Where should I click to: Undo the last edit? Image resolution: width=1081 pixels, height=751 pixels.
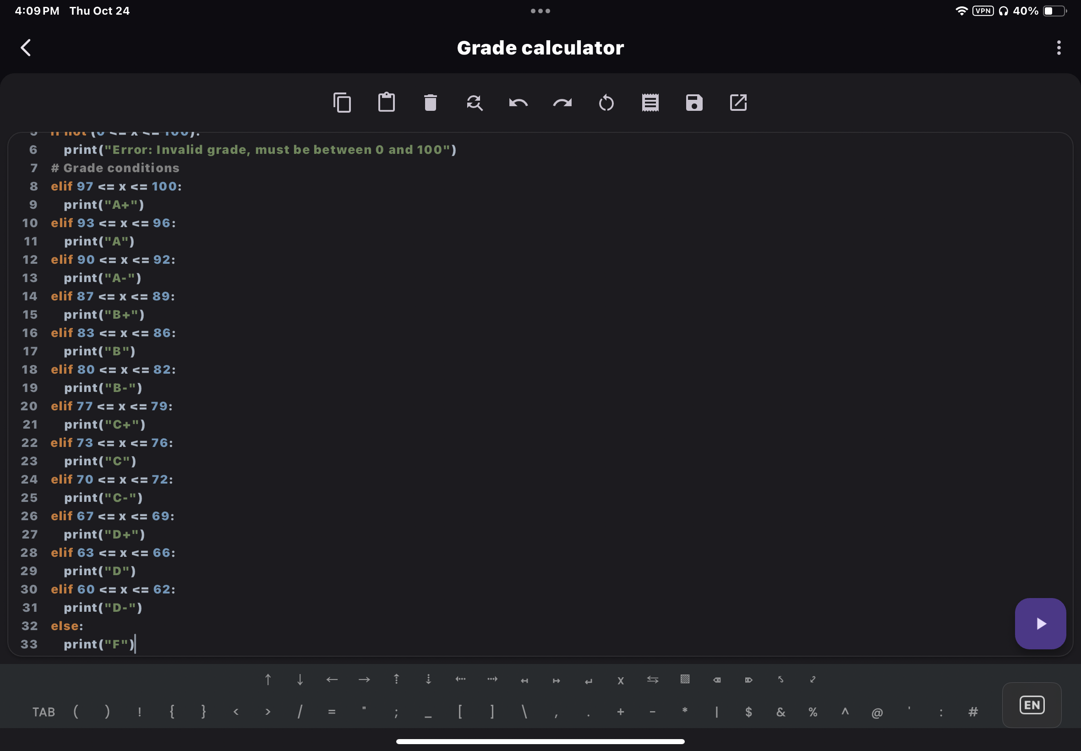518,103
